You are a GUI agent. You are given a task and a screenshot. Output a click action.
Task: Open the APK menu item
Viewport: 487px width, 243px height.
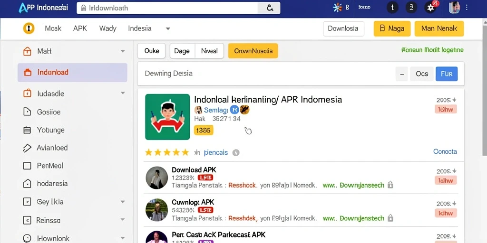click(80, 28)
